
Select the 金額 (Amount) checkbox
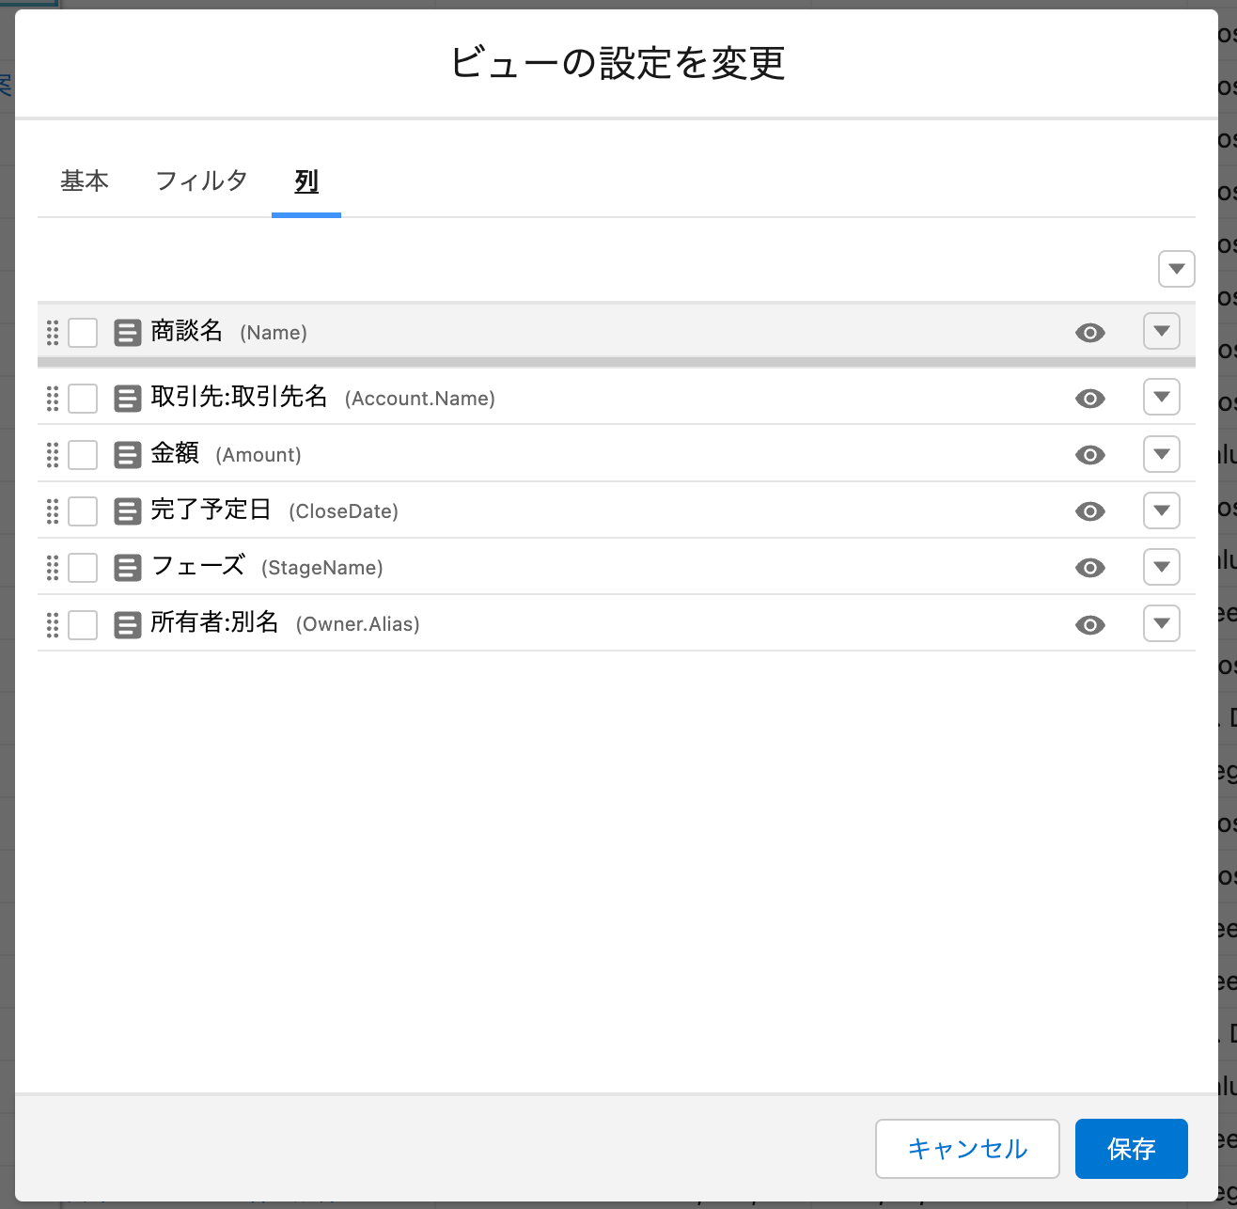(83, 455)
